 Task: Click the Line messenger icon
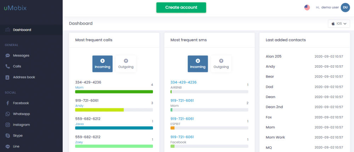coord(8,146)
